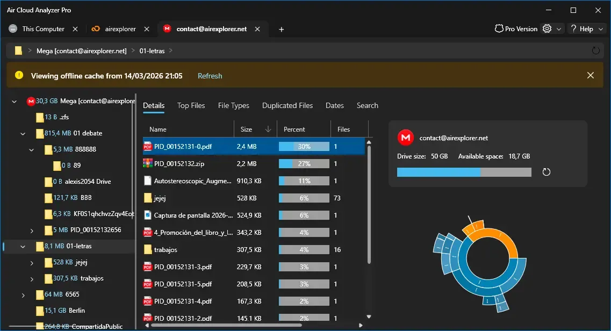Click the 30% percent bar of first row

(304, 146)
